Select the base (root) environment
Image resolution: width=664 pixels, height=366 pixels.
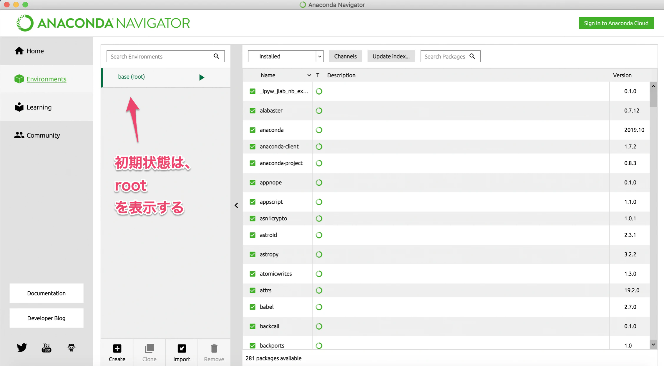(166, 78)
